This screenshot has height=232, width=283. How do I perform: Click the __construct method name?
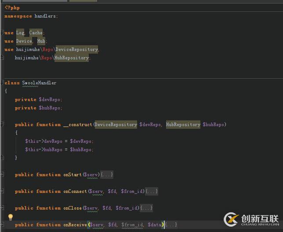[78, 125]
